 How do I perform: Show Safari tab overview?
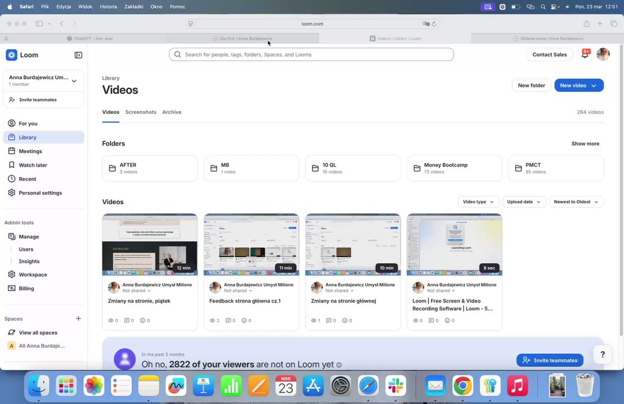614,24
